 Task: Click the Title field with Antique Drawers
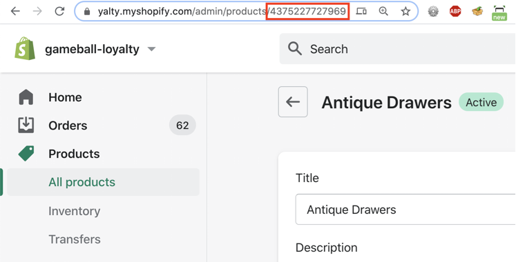(x=405, y=210)
